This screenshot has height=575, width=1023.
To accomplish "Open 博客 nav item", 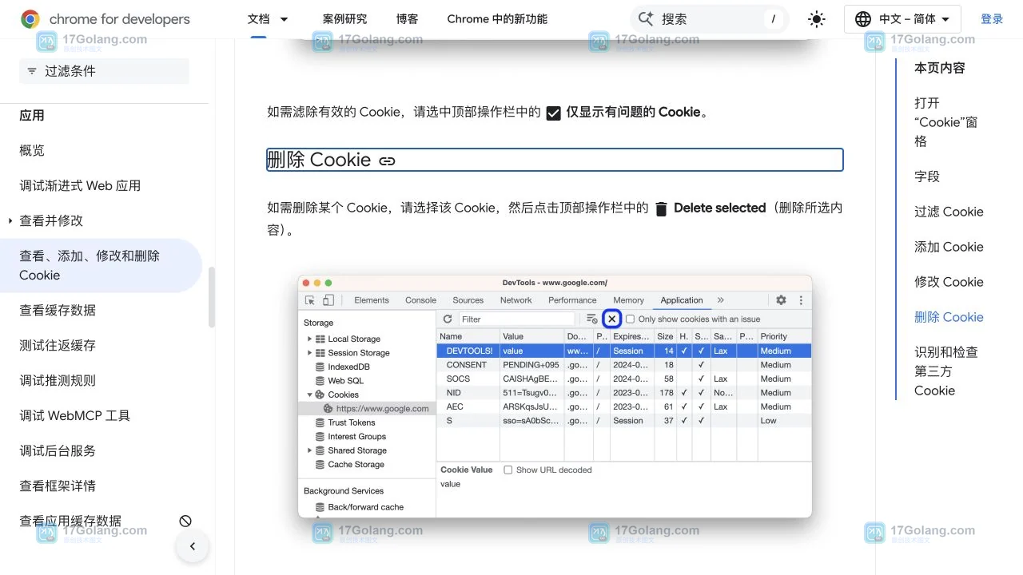I will 407,19.
